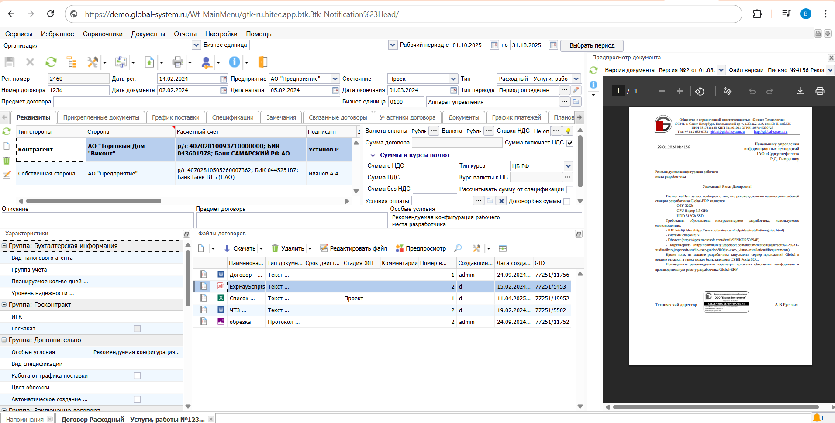Image resolution: width=835 pixels, height=423 pixels.
Task: Click the trash icon beside parties table
Action: pos(7,161)
